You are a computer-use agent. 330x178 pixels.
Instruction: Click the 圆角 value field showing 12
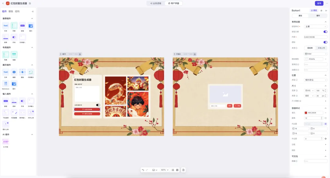point(313,118)
